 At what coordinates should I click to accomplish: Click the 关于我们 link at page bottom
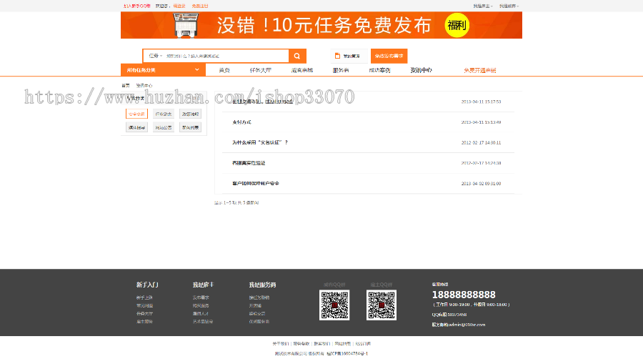(281, 344)
